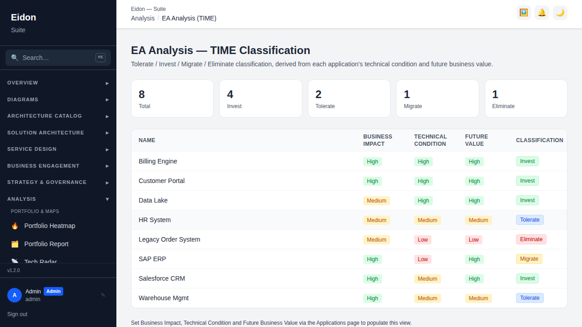Click the blue Admin role badge

[53, 291]
